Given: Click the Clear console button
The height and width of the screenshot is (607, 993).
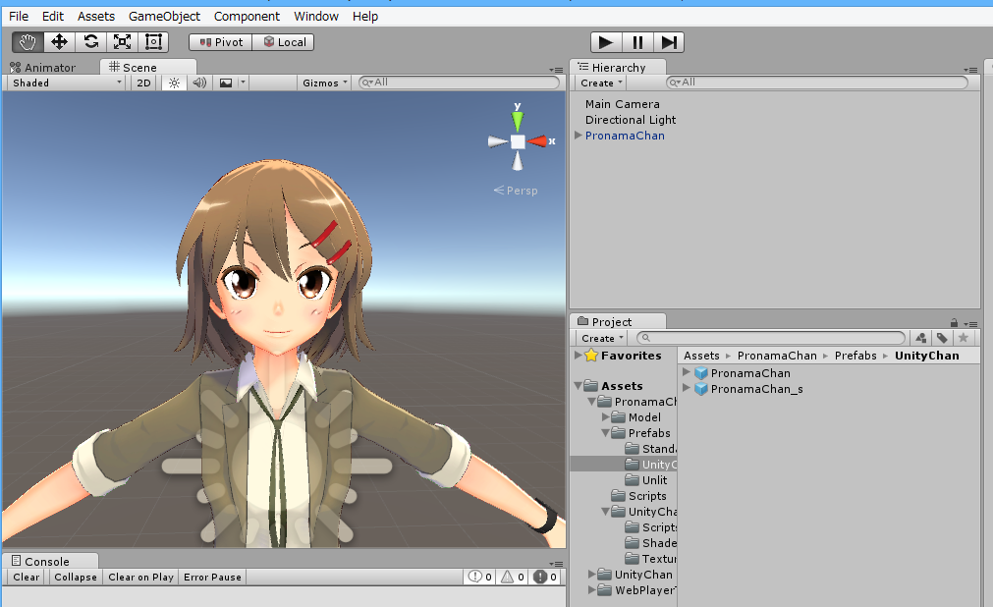Looking at the screenshot, I should point(27,578).
